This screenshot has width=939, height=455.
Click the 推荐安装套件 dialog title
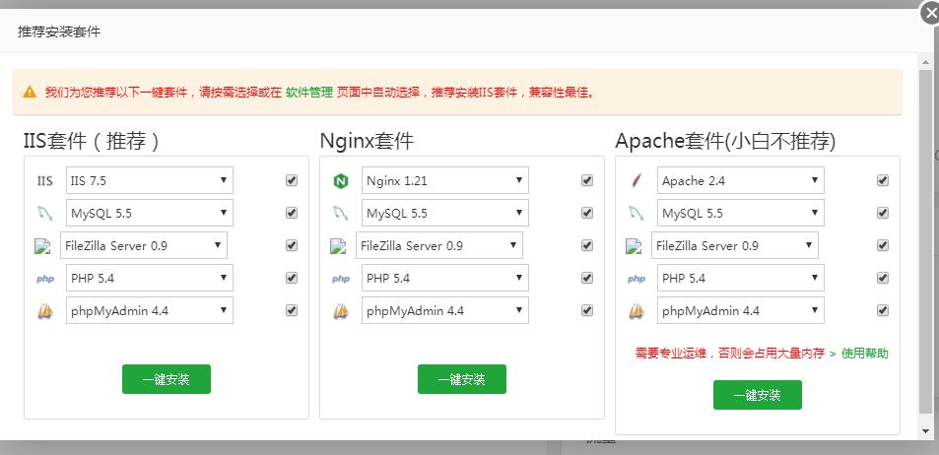click(x=59, y=32)
